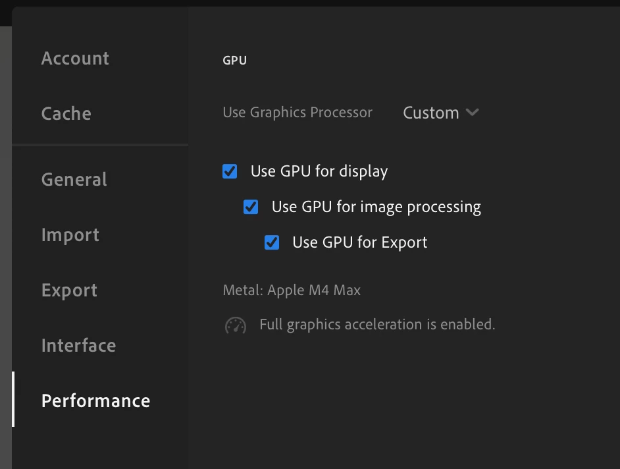Show the Interface preferences tab
This screenshot has height=469, width=620.
78,345
